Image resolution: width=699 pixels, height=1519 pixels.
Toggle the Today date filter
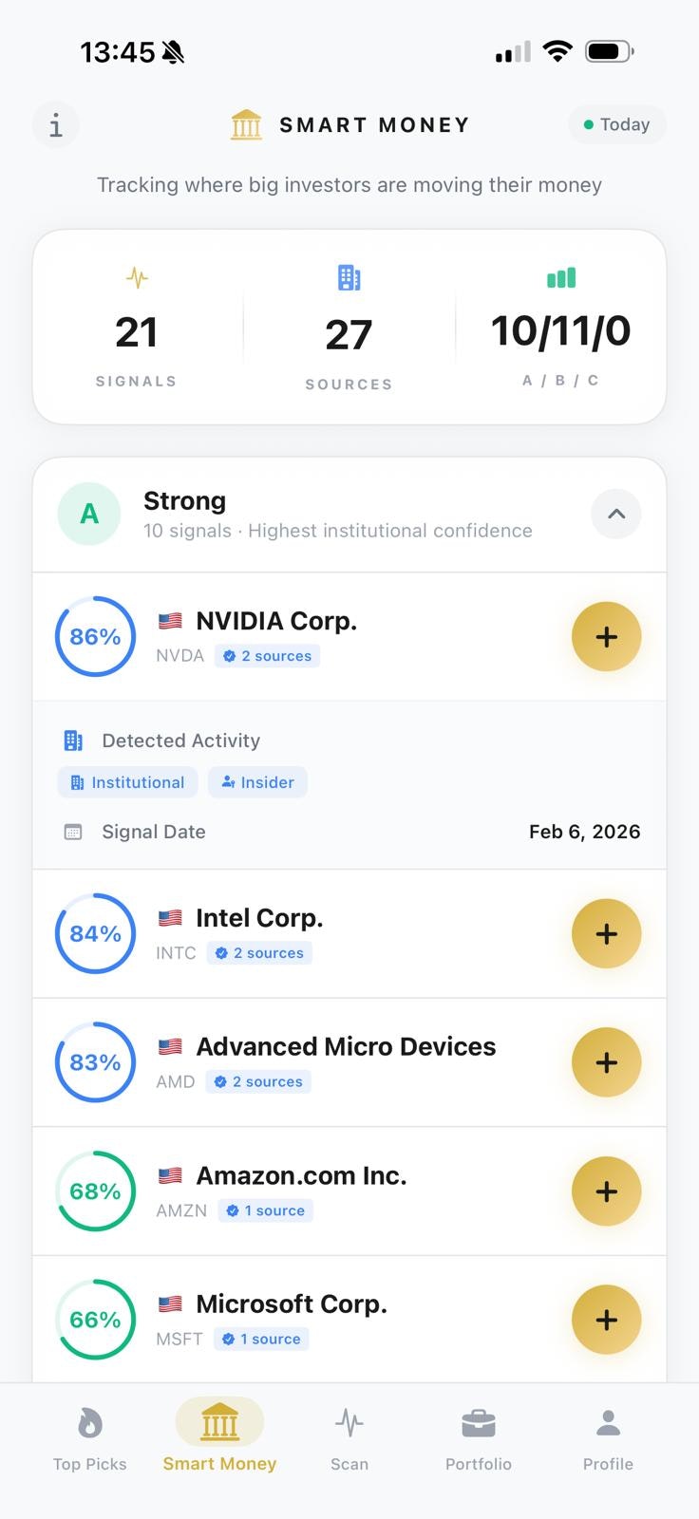coord(616,124)
